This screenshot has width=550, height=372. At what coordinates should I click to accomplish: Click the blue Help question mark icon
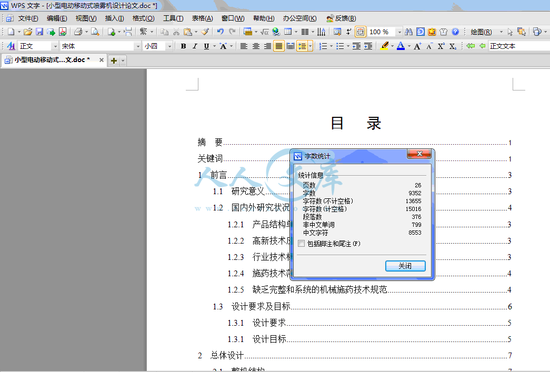point(455,32)
